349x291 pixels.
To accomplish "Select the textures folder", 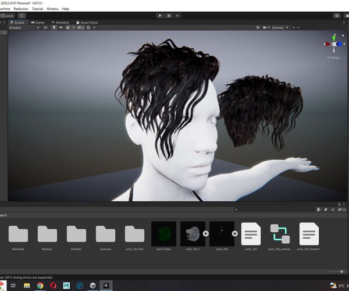I will pos(105,236).
